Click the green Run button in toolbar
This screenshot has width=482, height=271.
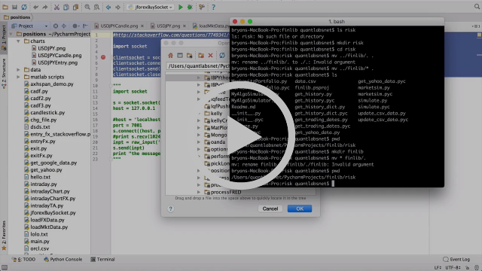click(181, 7)
